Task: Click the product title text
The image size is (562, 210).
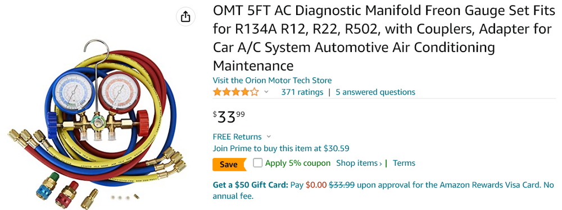Action: (384, 39)
